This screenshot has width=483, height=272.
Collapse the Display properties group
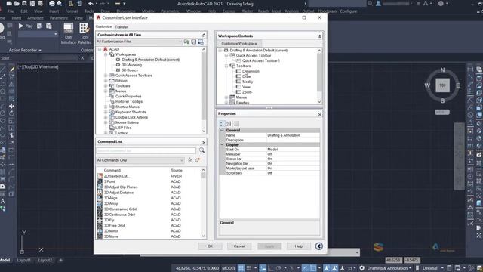[x=222, y=144]
